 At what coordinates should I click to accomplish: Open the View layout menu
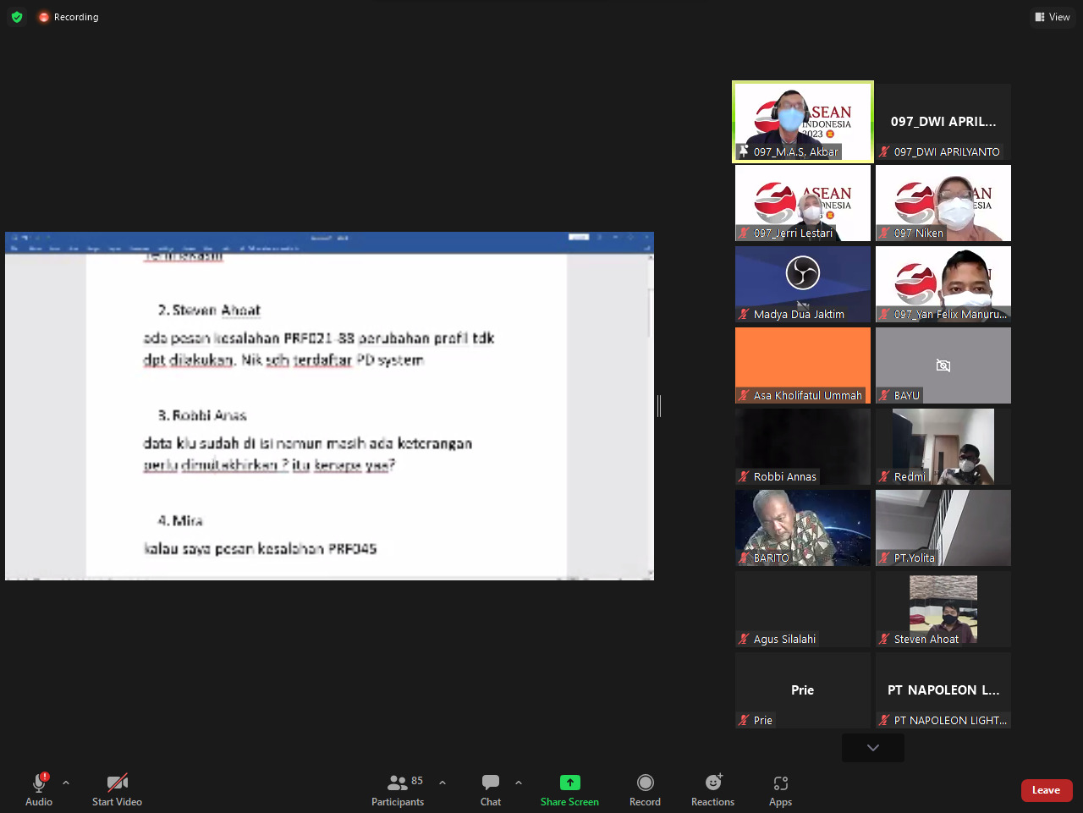click(x=1053, y=17)
